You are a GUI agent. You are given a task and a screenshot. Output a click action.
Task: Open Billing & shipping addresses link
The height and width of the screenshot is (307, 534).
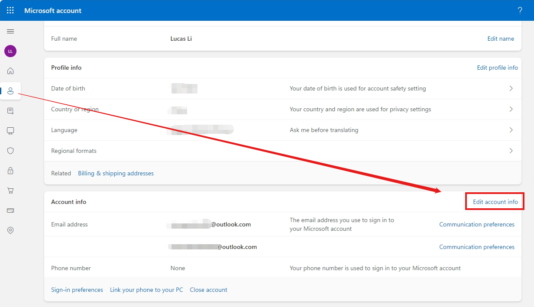coord(116,173)
